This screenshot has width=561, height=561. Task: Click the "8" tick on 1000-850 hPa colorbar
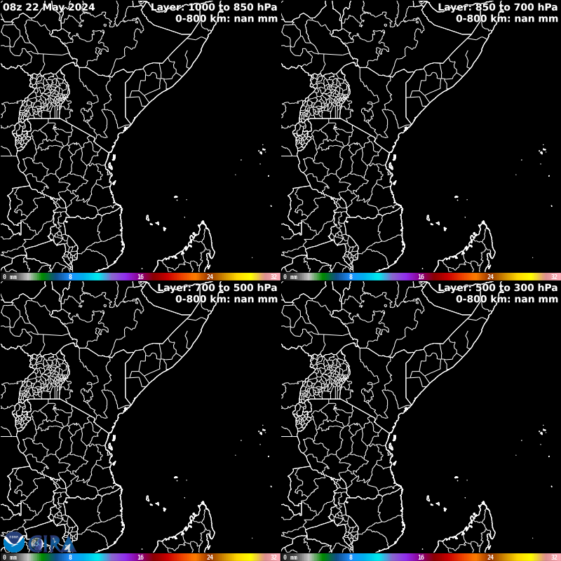click(71, 277)
